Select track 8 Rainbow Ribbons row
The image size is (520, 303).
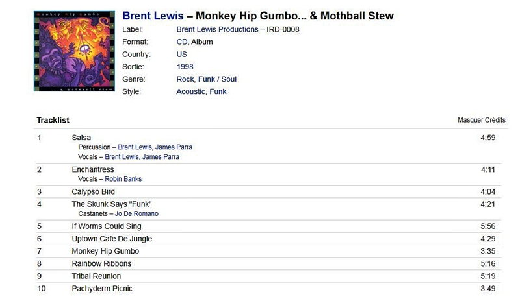point(268,264)
